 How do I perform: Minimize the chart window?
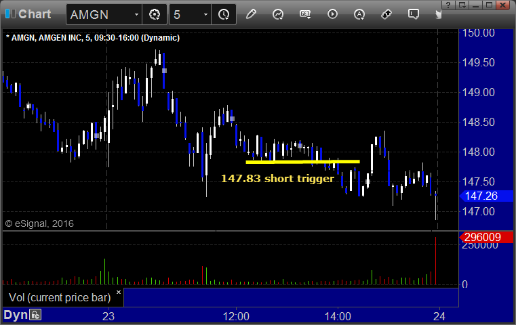pyautogui.click(x=475, y=5)
